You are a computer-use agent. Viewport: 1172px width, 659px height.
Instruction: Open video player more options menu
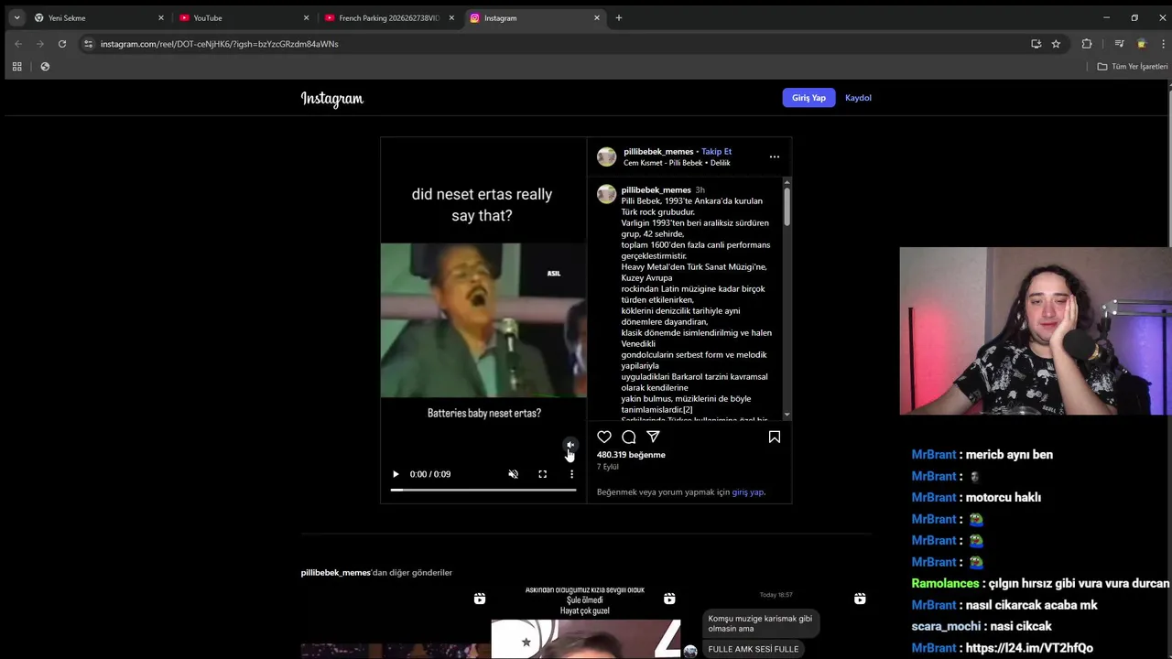pos(571,474)
